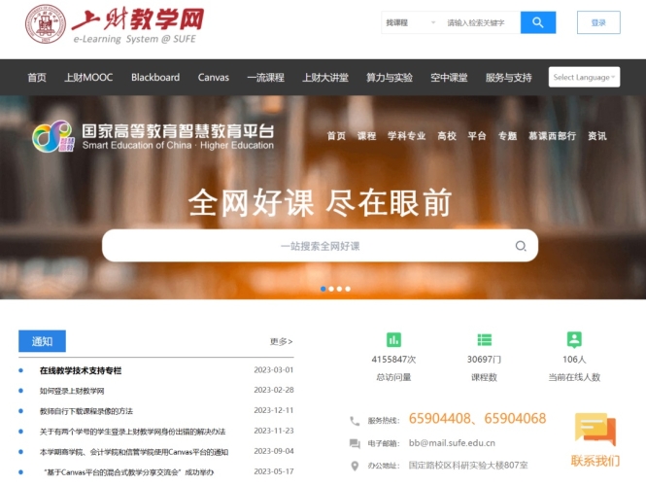The height and width of the screenshot is (486, 646).
Task: Select the third carousel dot
Action: tap(339, 289)
